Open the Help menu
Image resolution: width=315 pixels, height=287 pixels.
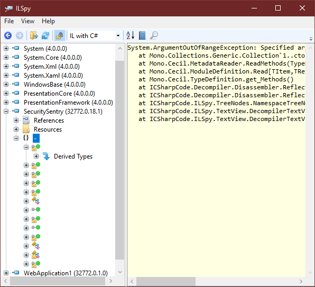coord(48,21)
